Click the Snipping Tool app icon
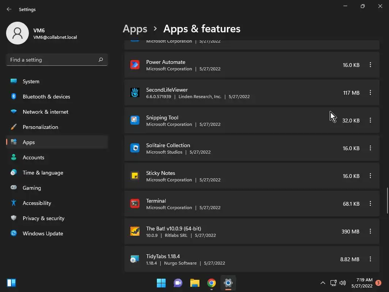The width and height of the screenshot is (389, 292). (x=135, y=120)
